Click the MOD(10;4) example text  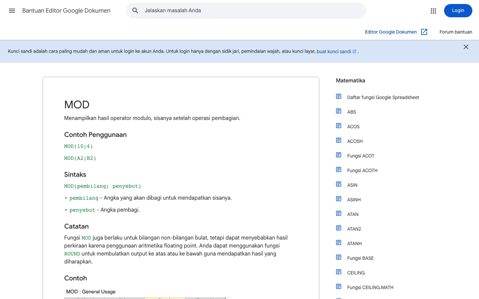[79, 146]
